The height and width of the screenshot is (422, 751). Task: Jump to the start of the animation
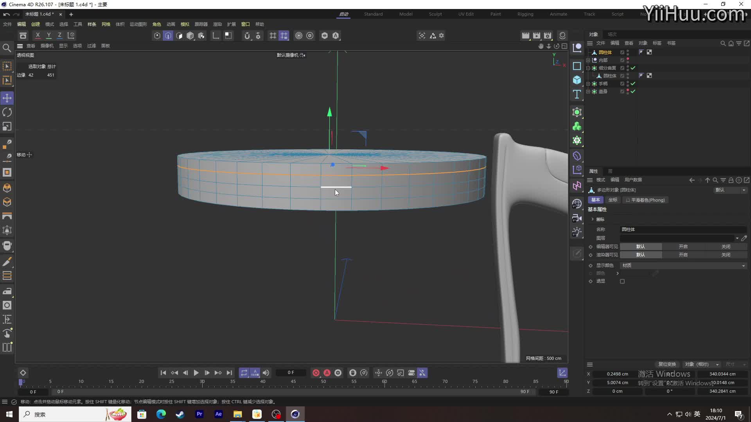pos(163,373)
